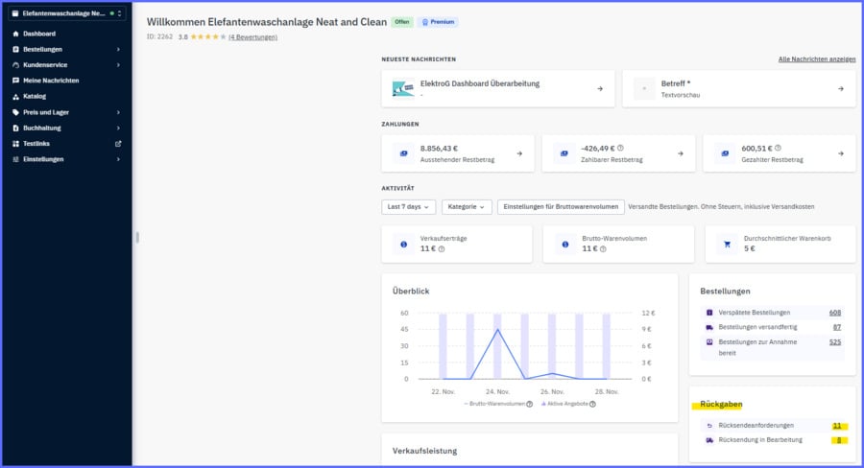This screenshot has height=468, width=864.
Task: Open the Kategorie filter dropdown
Action: 467,207
